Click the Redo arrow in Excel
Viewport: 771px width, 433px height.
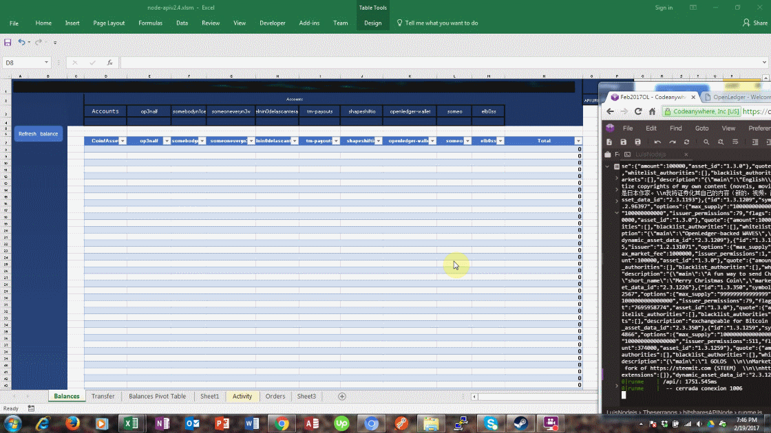(39, 43)
